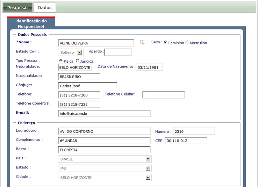Expand the Cidade dropdown list
258x187 pixels.
pyautogui.click(x=148, y=178)
